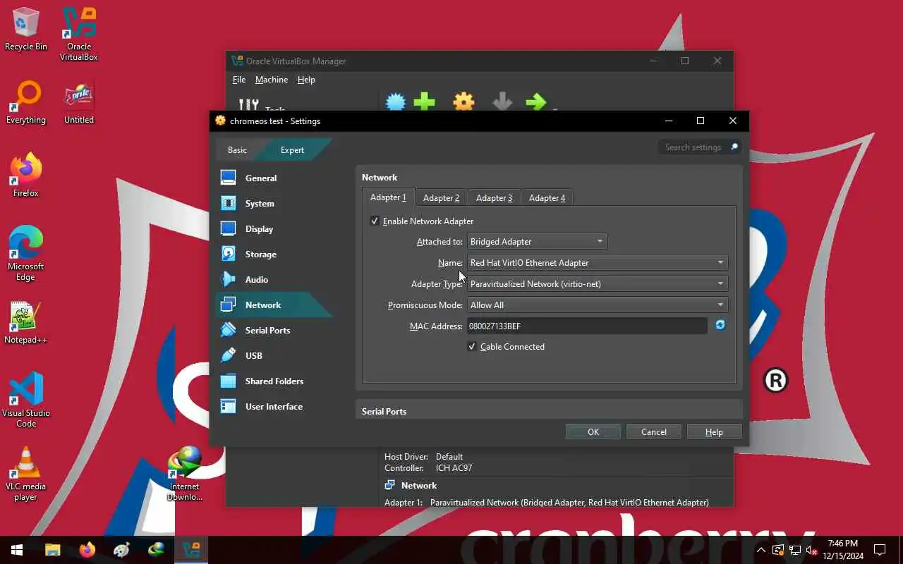
Task: Open the User Interface settings category
Action: tap(274, 406)
